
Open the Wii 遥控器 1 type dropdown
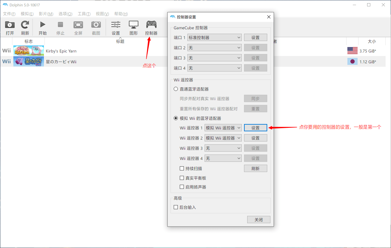coord(223,128)
